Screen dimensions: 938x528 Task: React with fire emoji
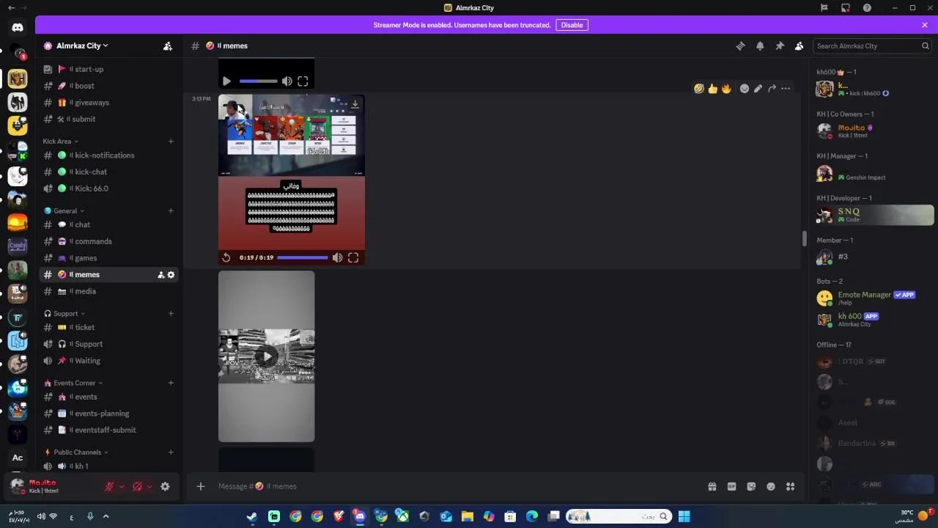(x=726, y=89)
